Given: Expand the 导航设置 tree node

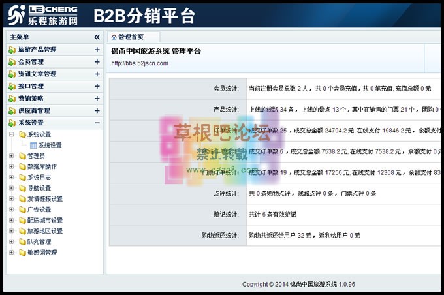Looking at the screenshot, I should click(x=11, y=188).
